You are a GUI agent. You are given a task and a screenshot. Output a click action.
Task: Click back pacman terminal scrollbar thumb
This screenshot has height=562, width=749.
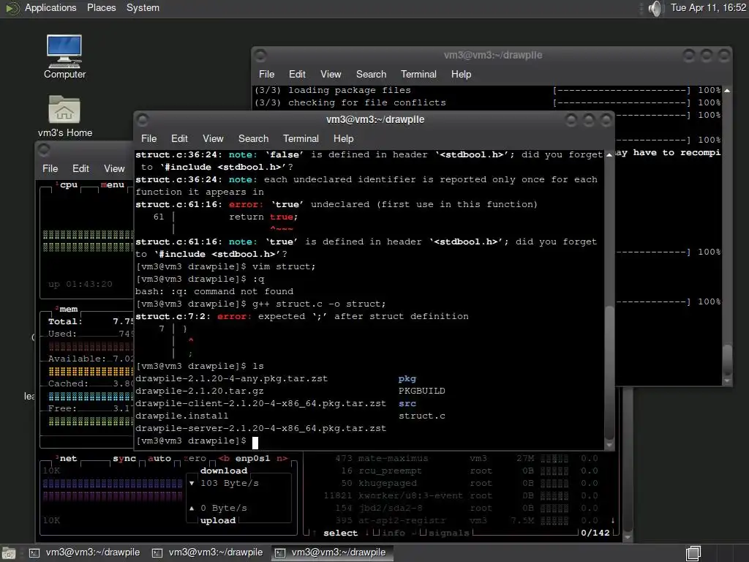pyautogui.click(x=727, y=361)
